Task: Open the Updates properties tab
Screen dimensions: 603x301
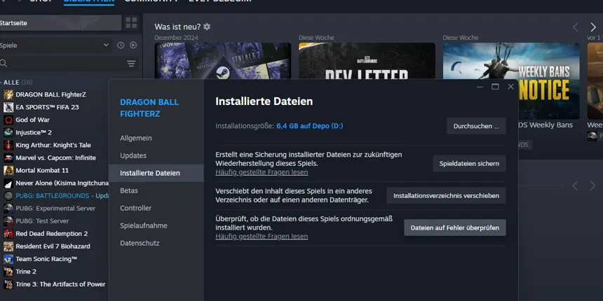Action: 133,155
